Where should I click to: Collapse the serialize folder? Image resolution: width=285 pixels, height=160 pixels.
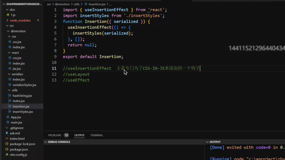click(x=9, y=74)
